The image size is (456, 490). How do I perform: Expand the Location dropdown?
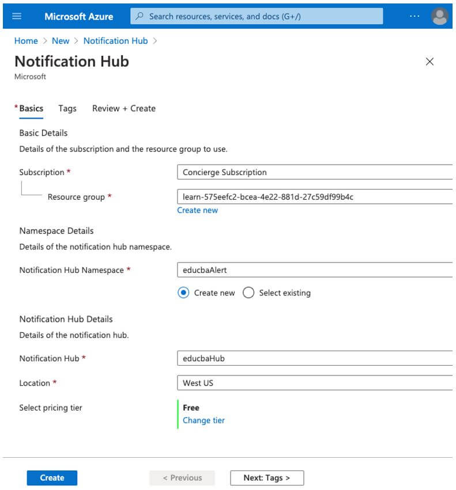point(315,383)
